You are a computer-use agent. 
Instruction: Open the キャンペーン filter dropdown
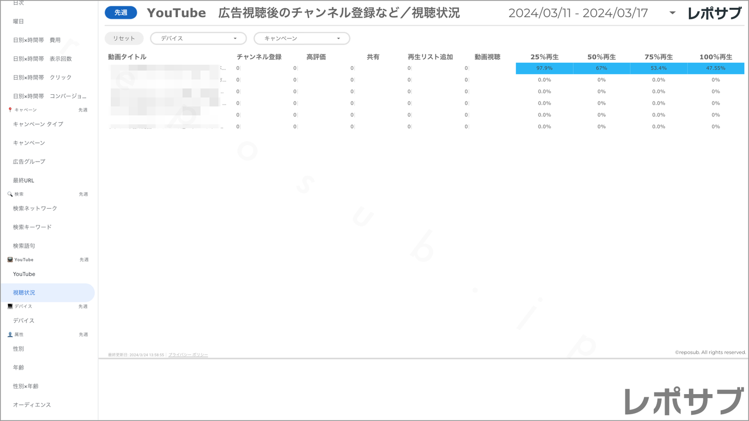302,38
